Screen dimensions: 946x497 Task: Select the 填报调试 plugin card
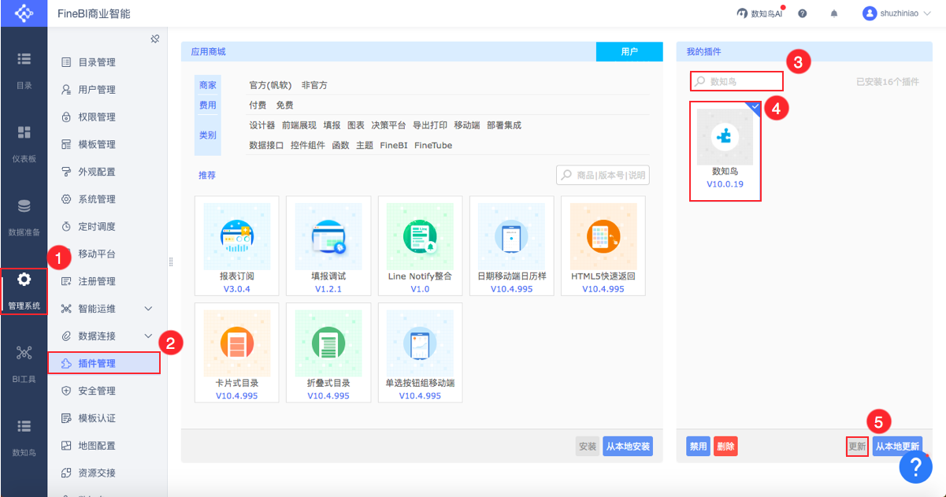tap(328, 246)
